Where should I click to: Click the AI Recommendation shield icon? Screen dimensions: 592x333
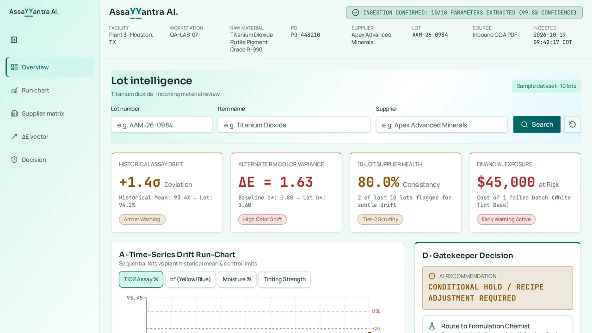pyautogui.click(x=432, y=276)
